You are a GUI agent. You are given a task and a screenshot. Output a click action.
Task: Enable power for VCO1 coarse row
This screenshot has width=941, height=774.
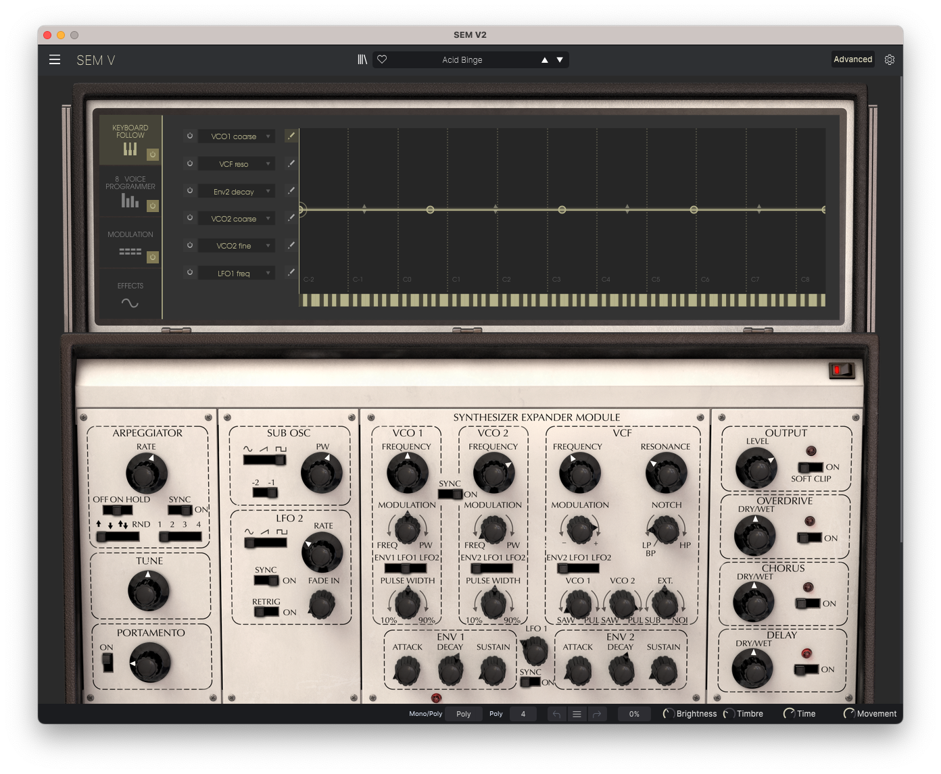coord(190,136)
